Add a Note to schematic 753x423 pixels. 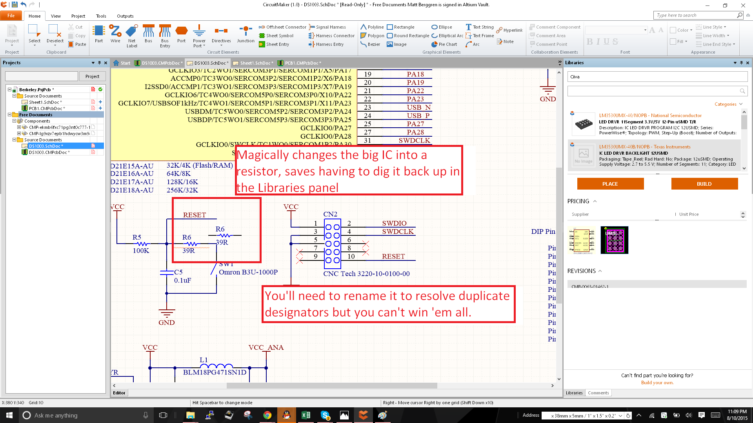click(x=505, y=42)
